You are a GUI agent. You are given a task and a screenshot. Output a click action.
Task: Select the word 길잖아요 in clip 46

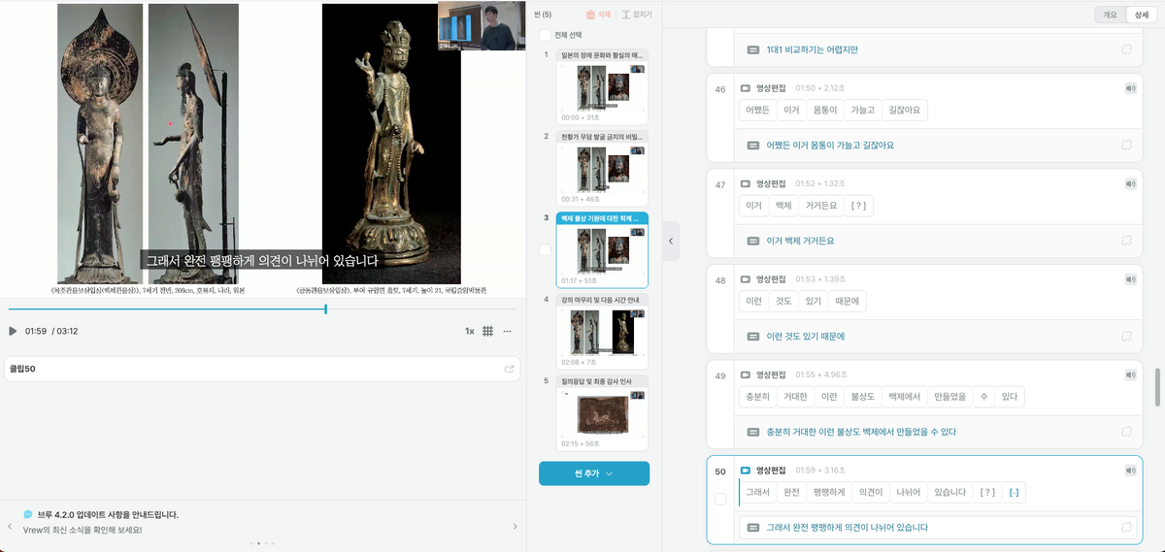pos(907,111)
